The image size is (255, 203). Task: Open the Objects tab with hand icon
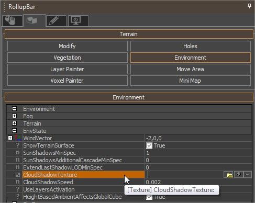[x=13, y=20]
